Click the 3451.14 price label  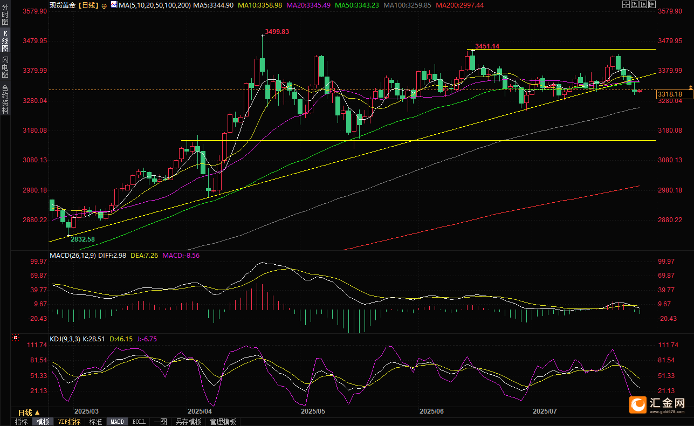[x=487, y=46]
